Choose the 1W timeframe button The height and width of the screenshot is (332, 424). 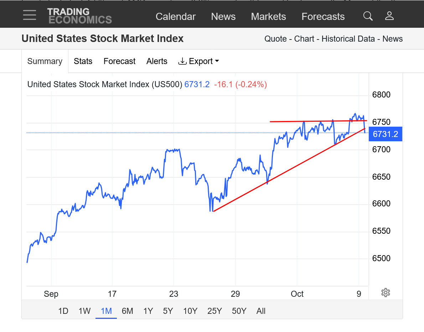[x=84, y=311]
